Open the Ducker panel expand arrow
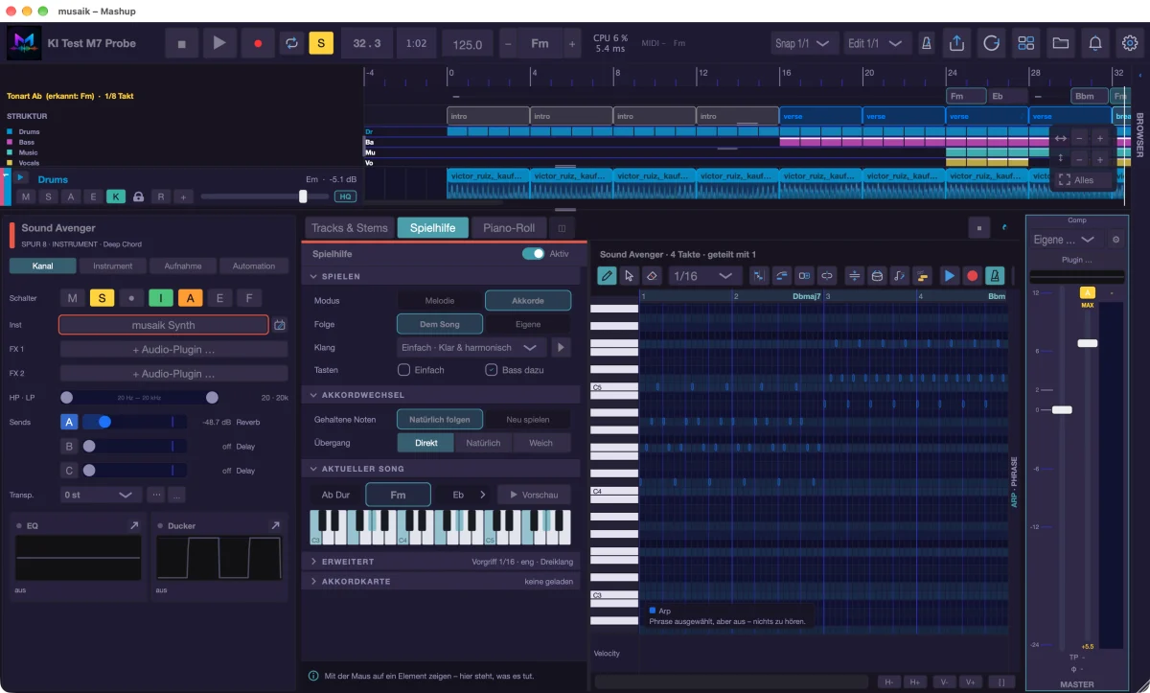Image resolution: width=1150 pixels, height=693 pixels. tap(275, 526)
